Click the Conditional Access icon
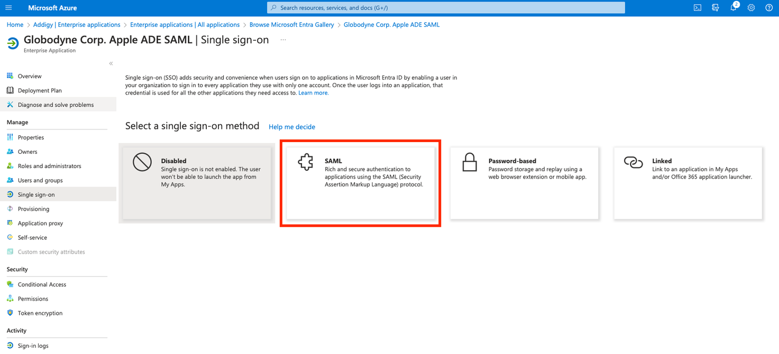 pyautogui.click(x=10, y=284)
